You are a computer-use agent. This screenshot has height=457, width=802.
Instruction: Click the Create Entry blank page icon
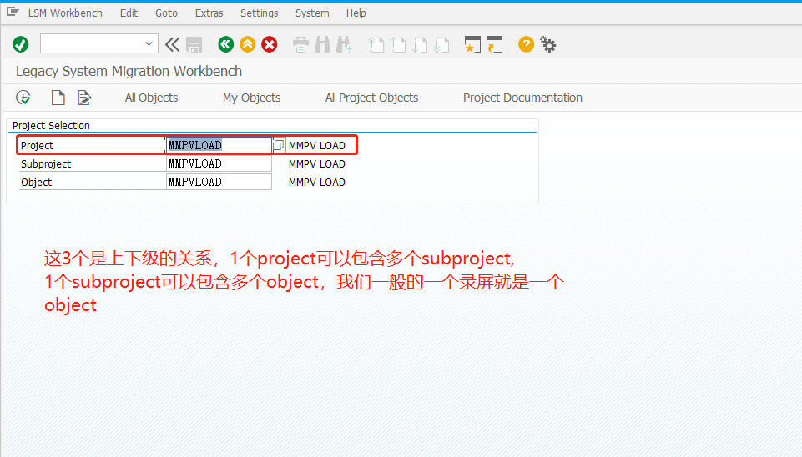click(x=58, y=97)
